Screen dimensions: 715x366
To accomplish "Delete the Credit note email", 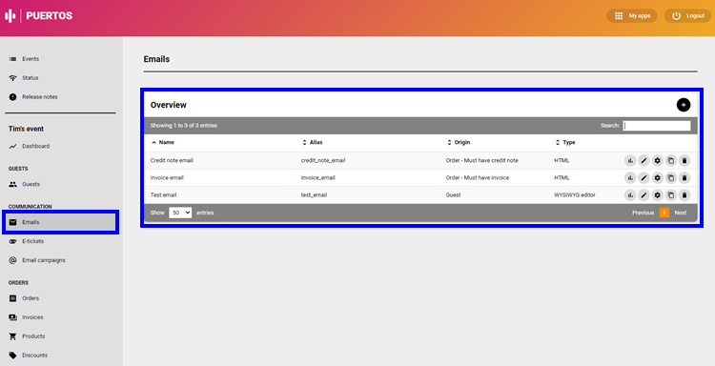I will 684,160.
